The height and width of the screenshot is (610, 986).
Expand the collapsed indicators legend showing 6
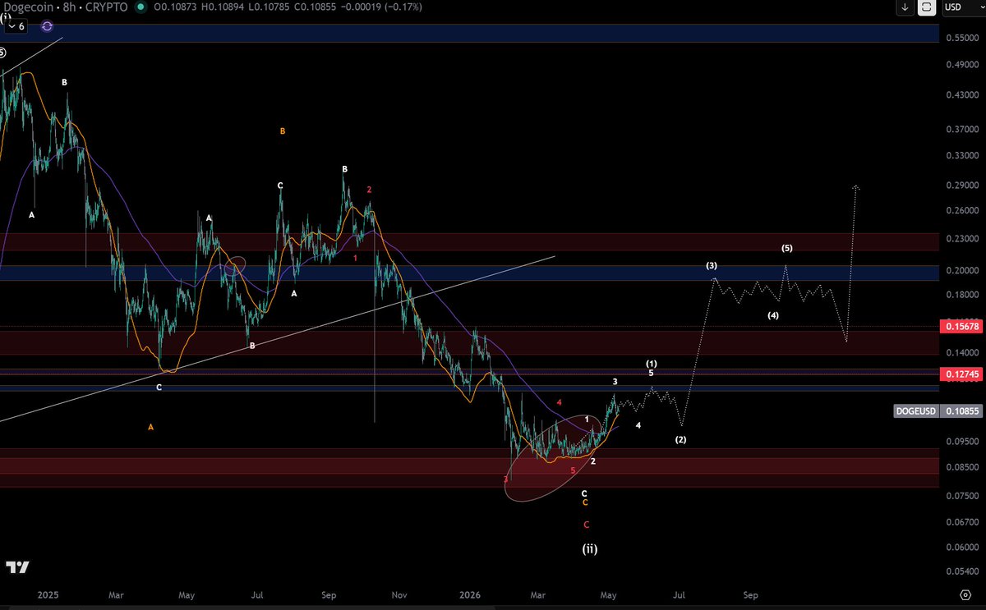(x=16, y=26)
